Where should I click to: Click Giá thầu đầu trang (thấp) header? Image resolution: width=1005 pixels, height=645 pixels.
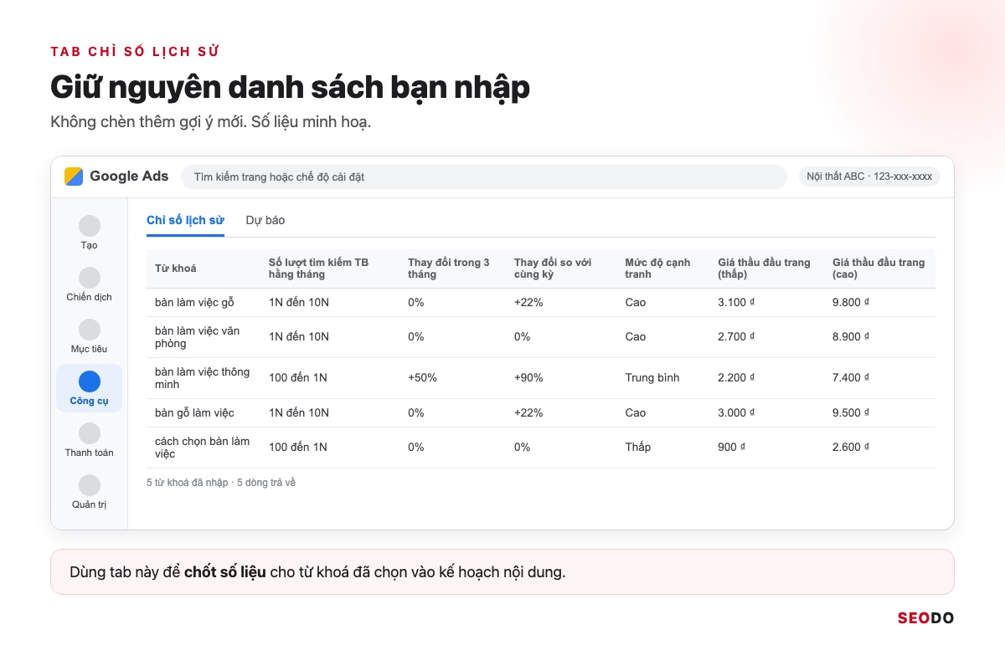coord(764,269)
